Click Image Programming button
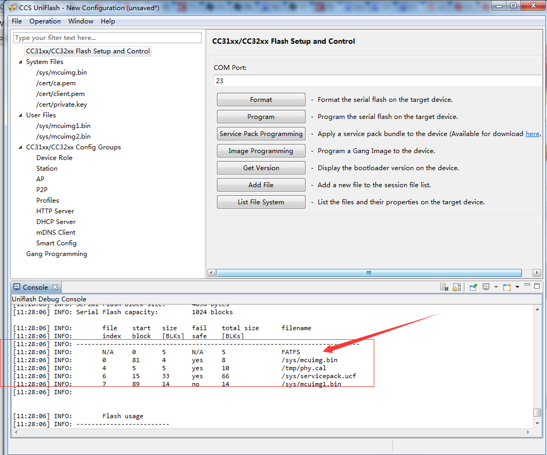The height and width of the screenshot is (455, 547). pyautogui.click(x=261, y=151)
